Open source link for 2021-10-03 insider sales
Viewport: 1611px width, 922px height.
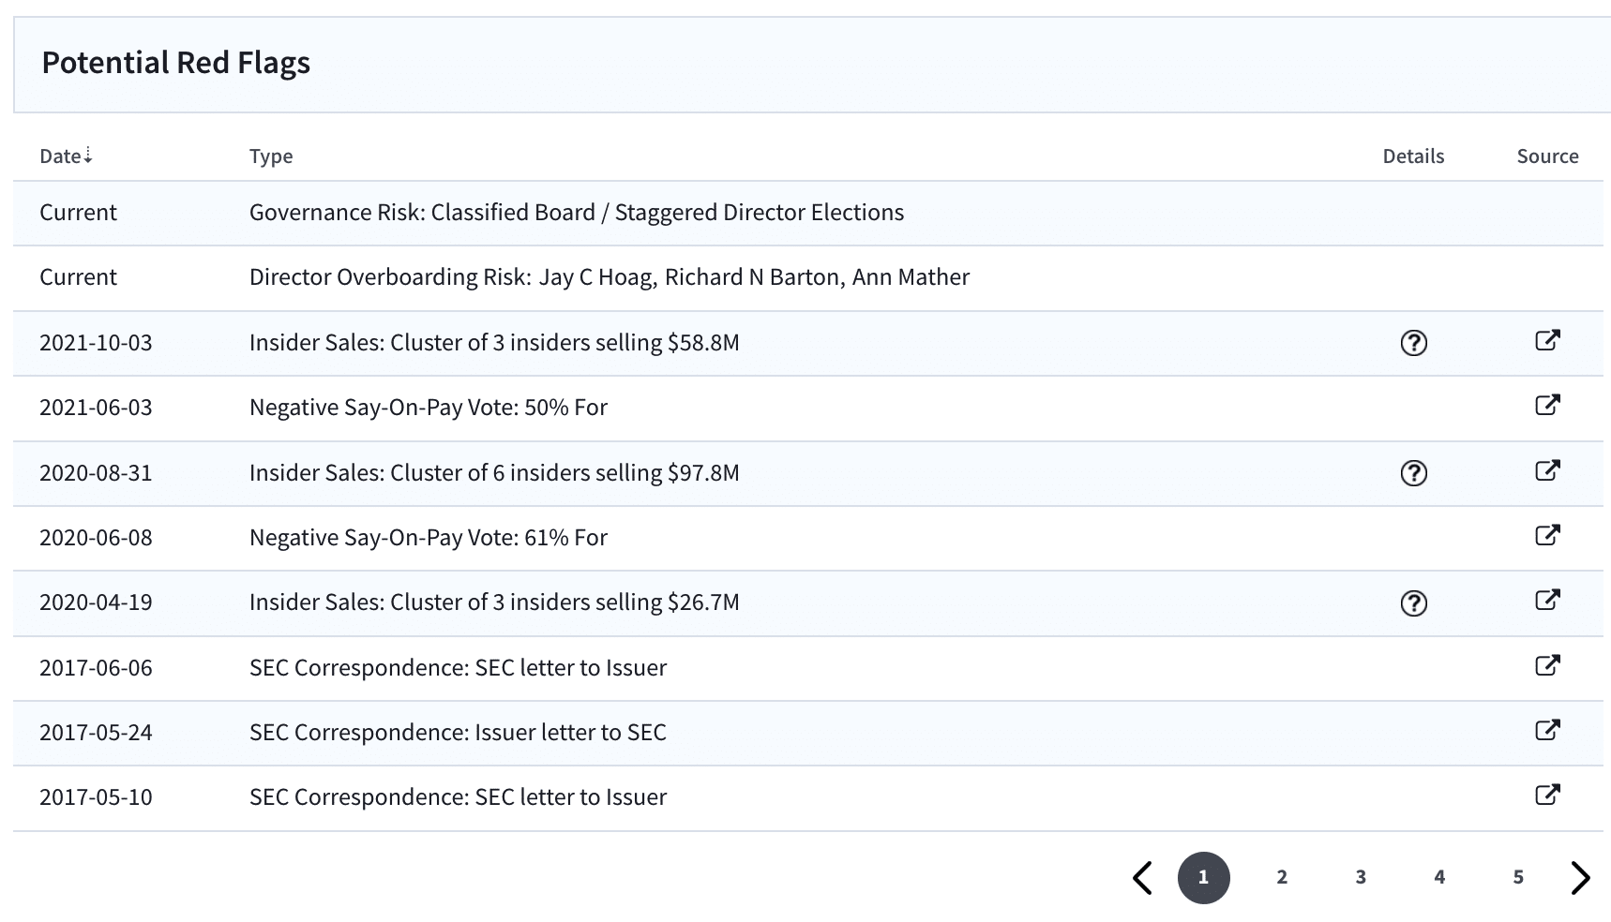coord(1547,340)
